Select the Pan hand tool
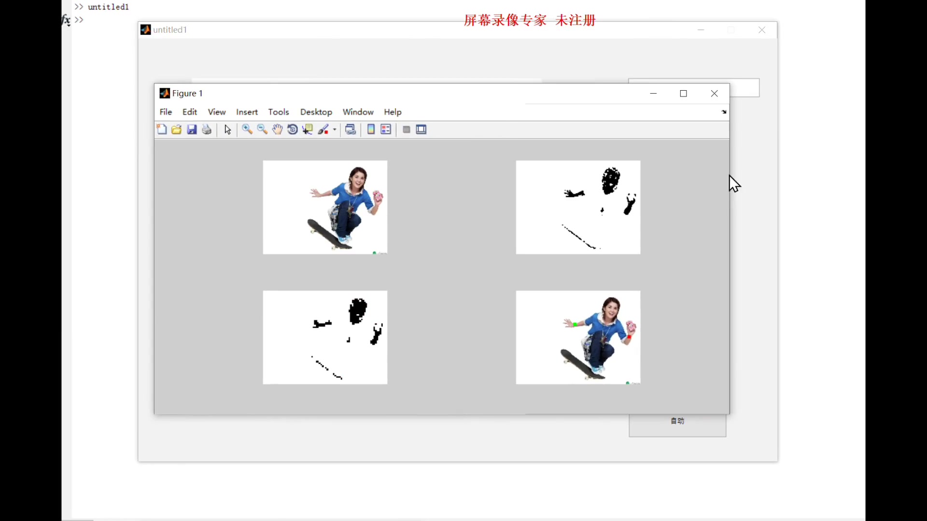Viewport: 927px width, 521px height. pyautogui.click(x=277, y=129)
